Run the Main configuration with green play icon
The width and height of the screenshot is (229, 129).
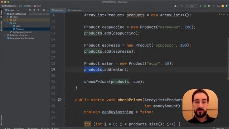(201, 6)
